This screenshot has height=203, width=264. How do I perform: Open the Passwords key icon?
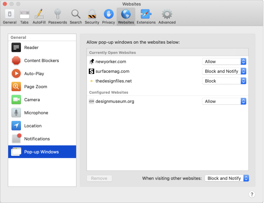pyautogui.click(x=58, y=14)
